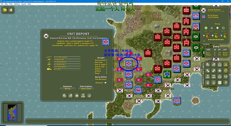Click the star icon in Unit Report dialog
Viewport: 231px width, 126px height.
(77, 96)
